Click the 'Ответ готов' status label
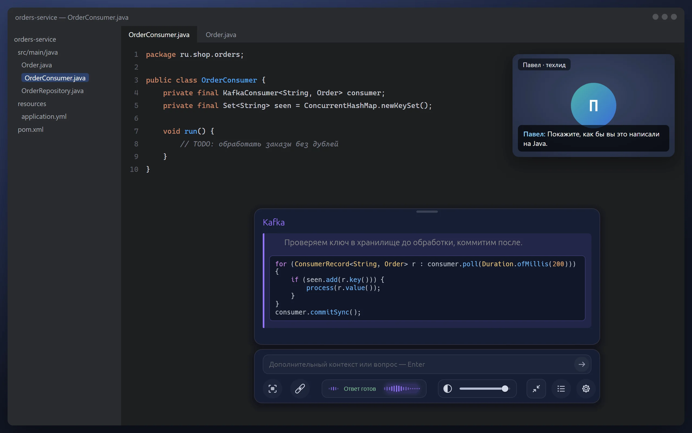This screenshot has width=692, height=433. point(360,389)
